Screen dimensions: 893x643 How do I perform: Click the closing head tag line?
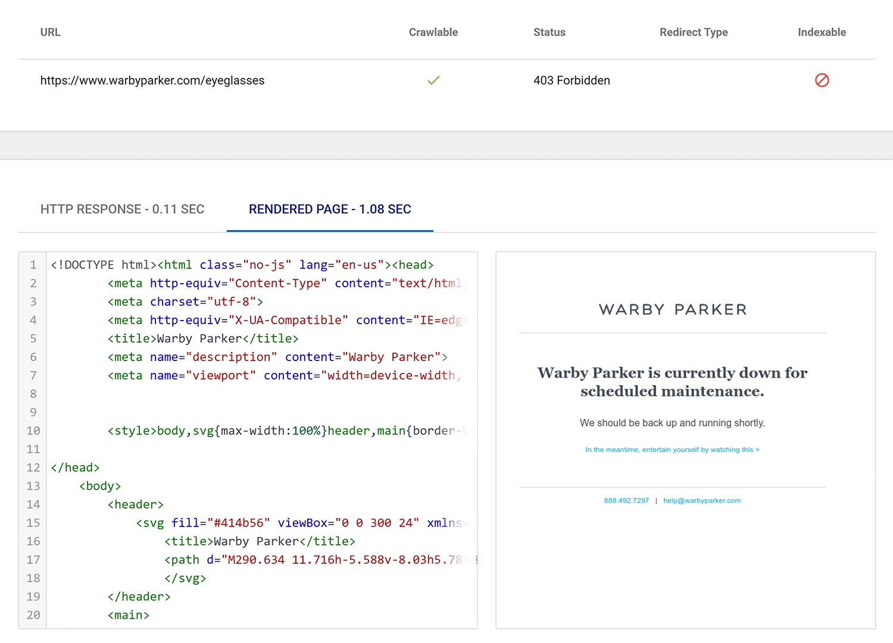[75, 468]
